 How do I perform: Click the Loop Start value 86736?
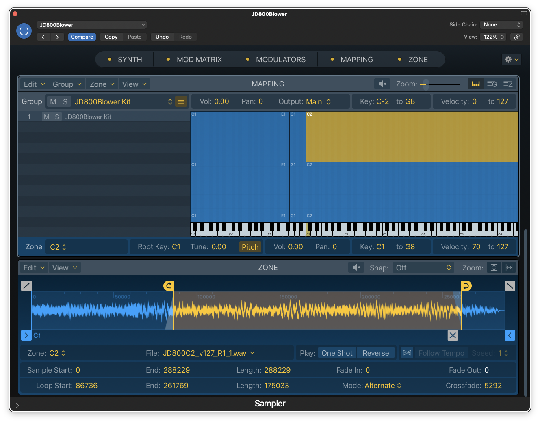pos(87,386)
